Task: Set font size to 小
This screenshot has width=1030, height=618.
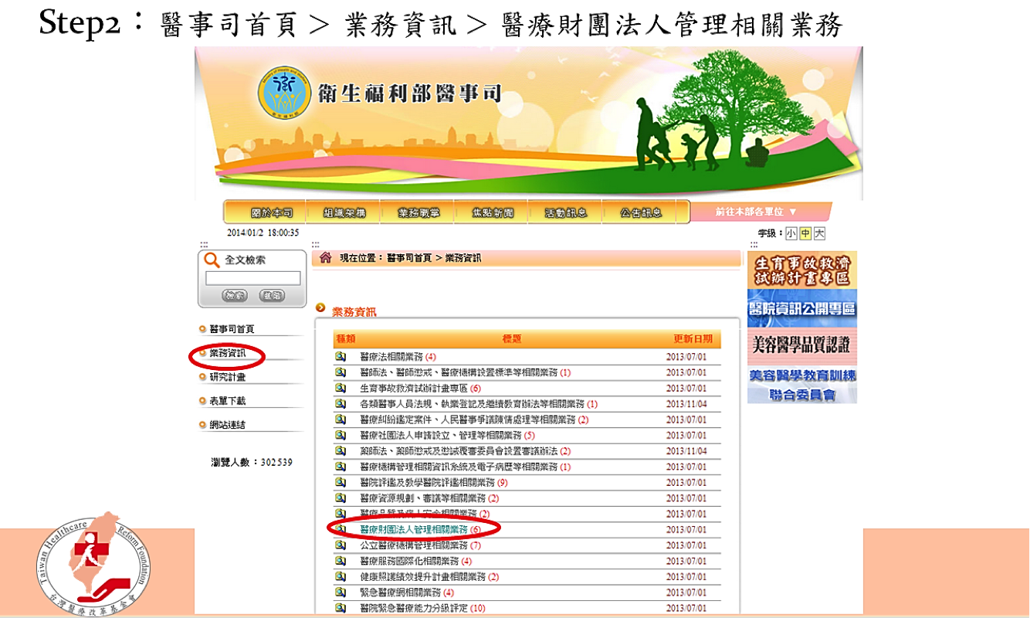Action: click(791, 233)
